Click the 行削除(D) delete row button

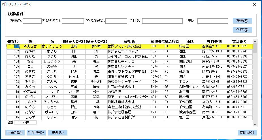36,132
